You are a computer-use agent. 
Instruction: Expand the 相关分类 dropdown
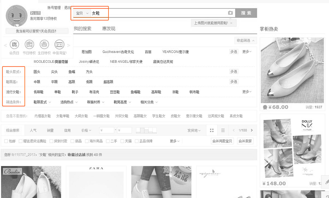tap(149, 102)
